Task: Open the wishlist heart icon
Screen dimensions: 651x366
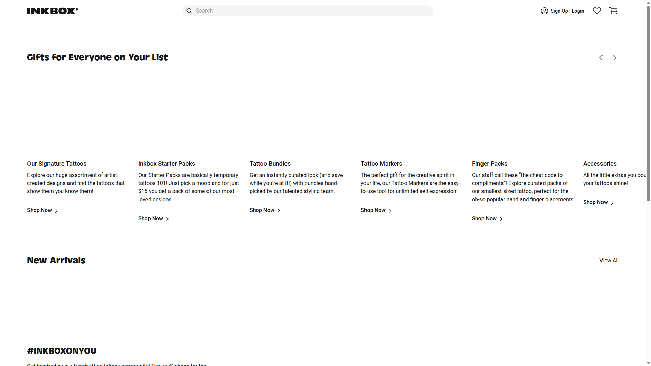Action: click(597, 11)
